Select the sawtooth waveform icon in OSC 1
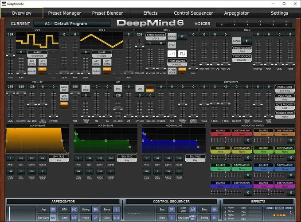Screen dimensions: 301x222 click(172, 54)
